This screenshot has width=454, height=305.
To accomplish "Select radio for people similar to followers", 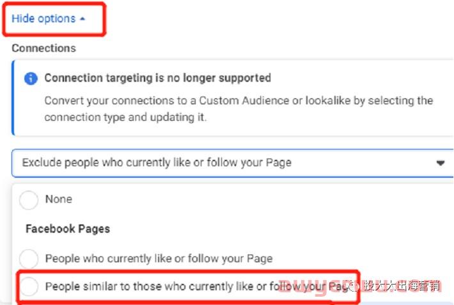I will click(29, 286).
